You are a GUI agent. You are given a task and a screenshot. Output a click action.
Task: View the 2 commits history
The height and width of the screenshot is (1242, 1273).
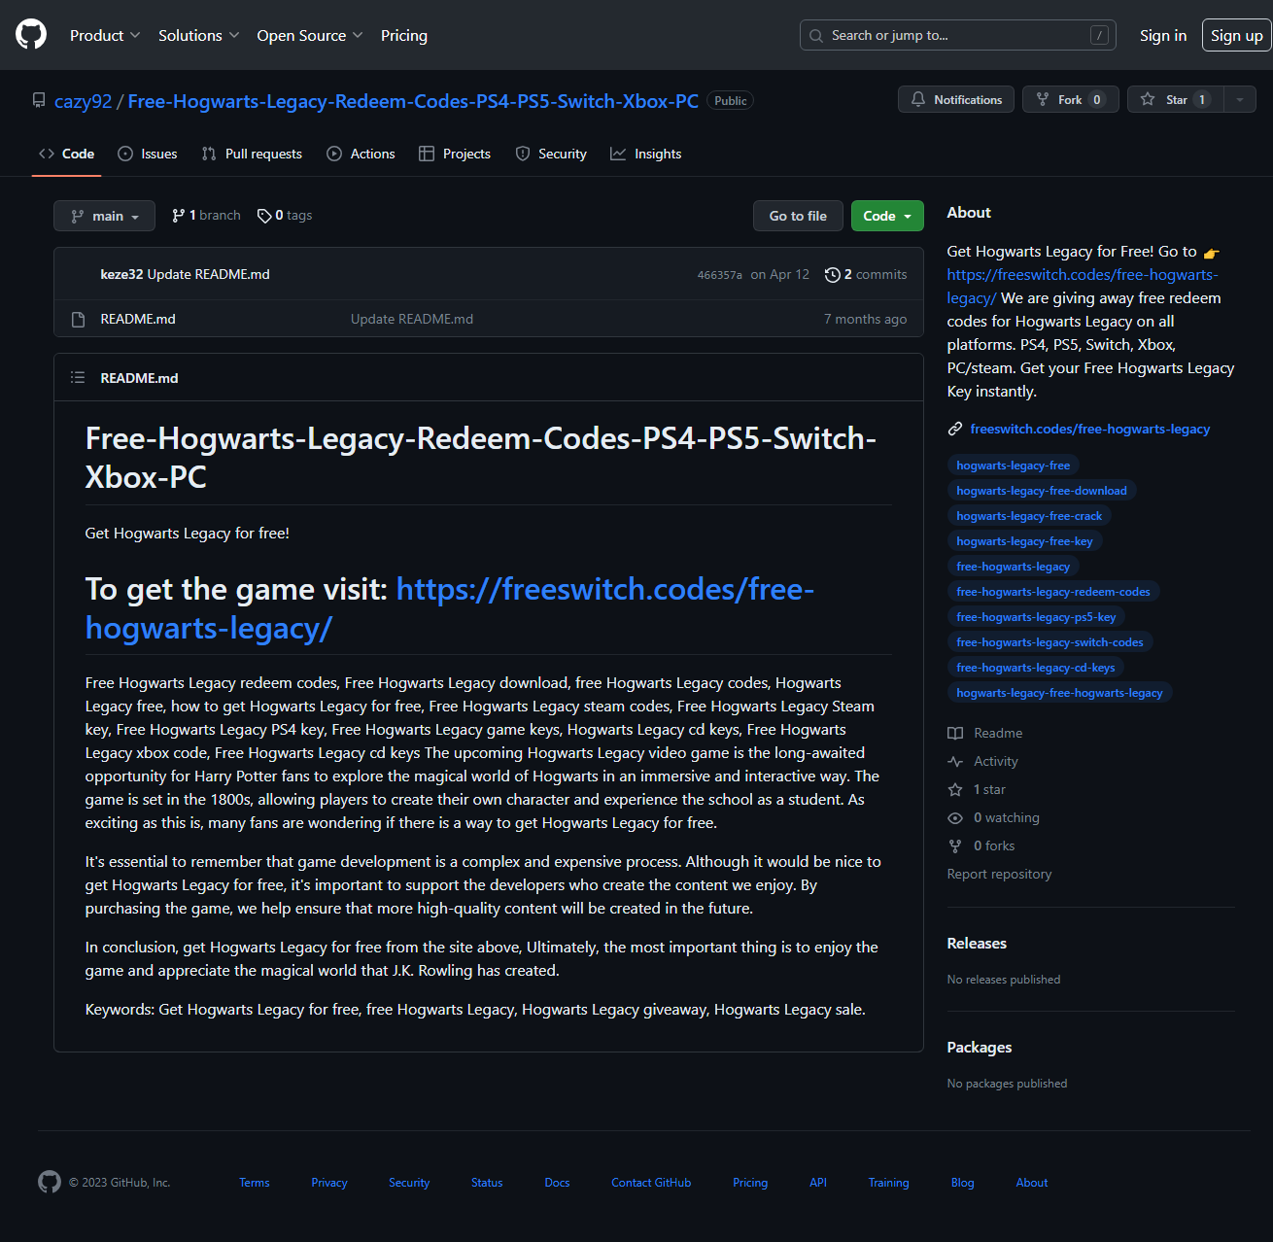(866, 275)
